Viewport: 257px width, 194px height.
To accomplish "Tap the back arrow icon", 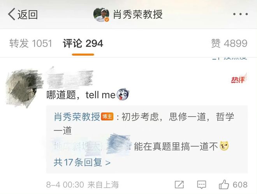I will click(11, 14).
